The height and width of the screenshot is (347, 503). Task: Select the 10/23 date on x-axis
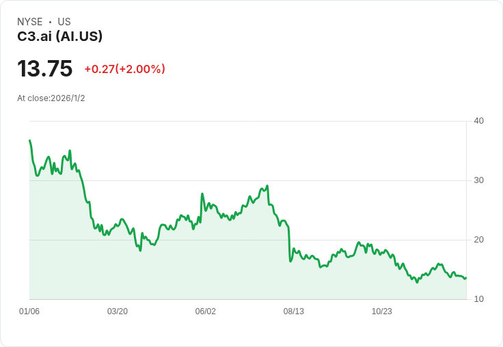coord(381,311)
